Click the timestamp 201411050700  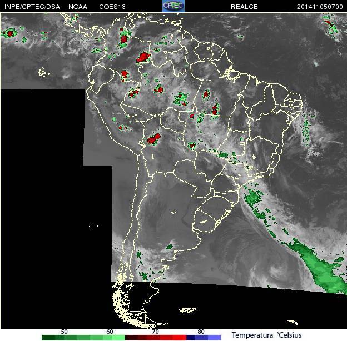[320, 7]
